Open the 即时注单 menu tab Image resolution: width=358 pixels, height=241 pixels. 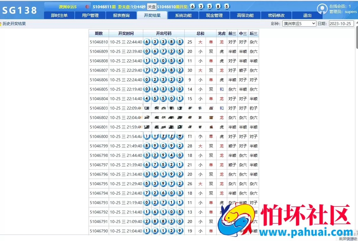coord(59,15)
